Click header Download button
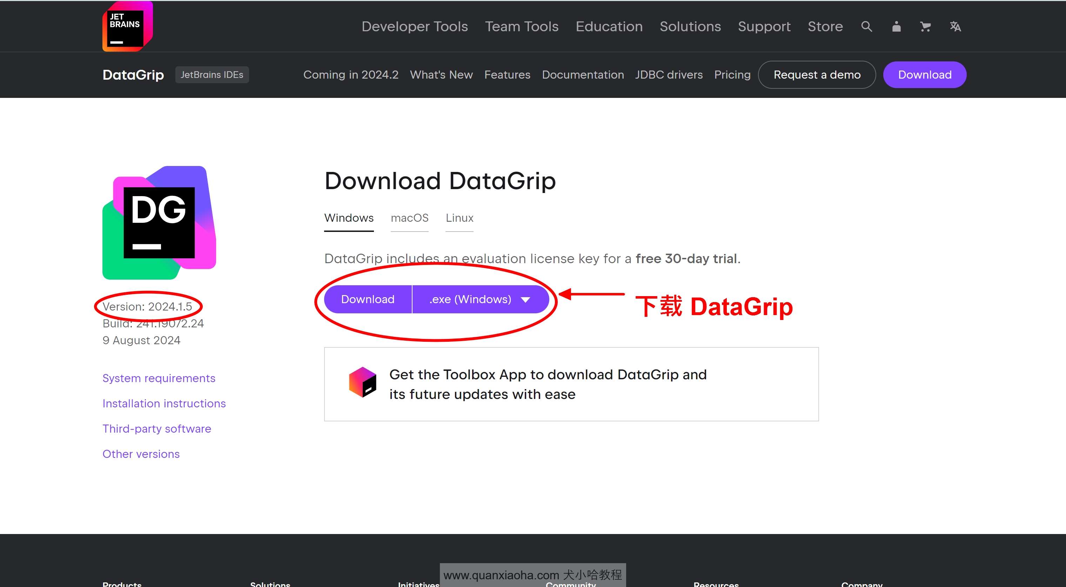The image size is (1066, 587). (925, 75)
